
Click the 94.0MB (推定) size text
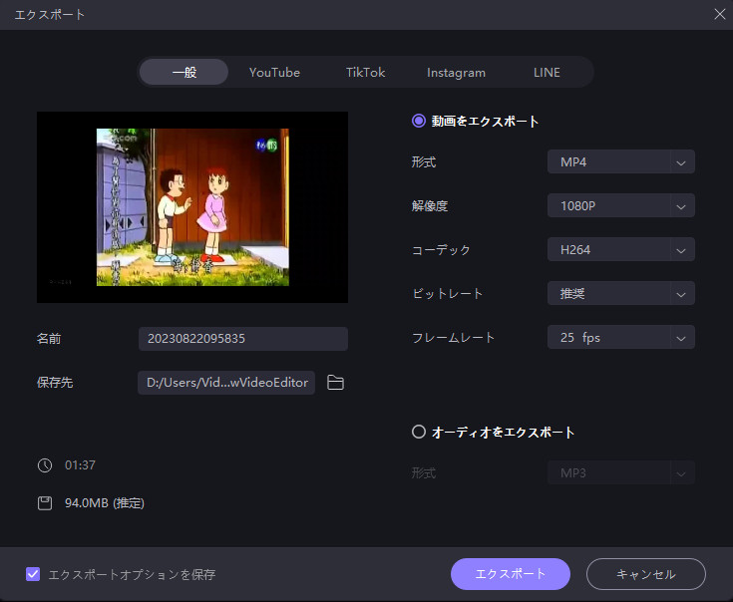(x=105, y=503)
